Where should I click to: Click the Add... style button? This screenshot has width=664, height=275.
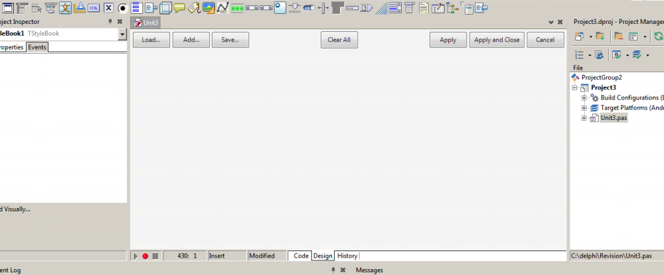[x=191, y=40]
